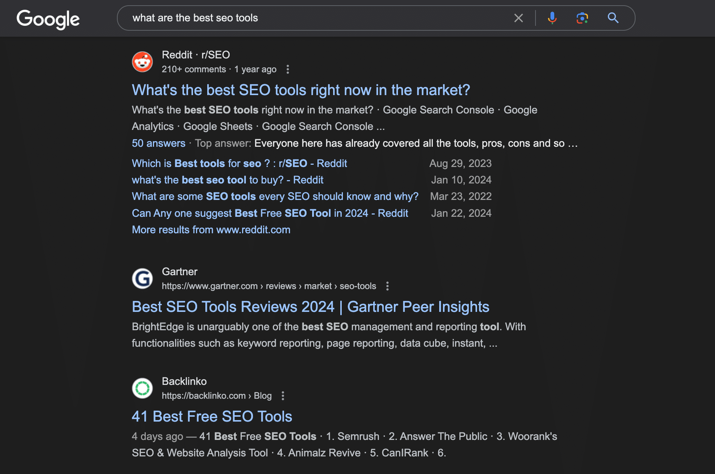This screenshot has width=715, height=474.
Task: Click the gartner.com breadcrumb URL
Action: click(x=269, y=286)
